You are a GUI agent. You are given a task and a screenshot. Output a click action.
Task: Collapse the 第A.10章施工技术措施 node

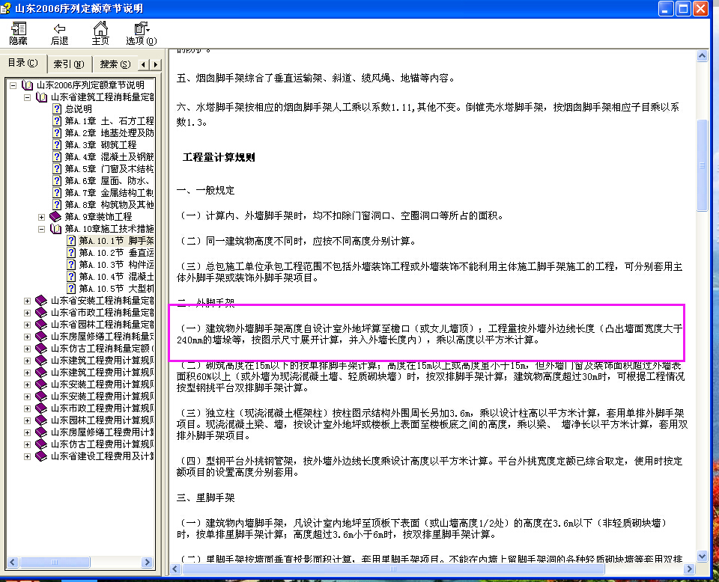point(41,228)
